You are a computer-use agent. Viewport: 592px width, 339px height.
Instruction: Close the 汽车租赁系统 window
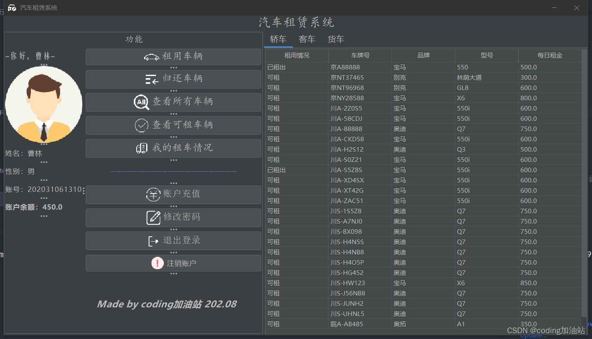pyautogui.click(x=577, y=8)
